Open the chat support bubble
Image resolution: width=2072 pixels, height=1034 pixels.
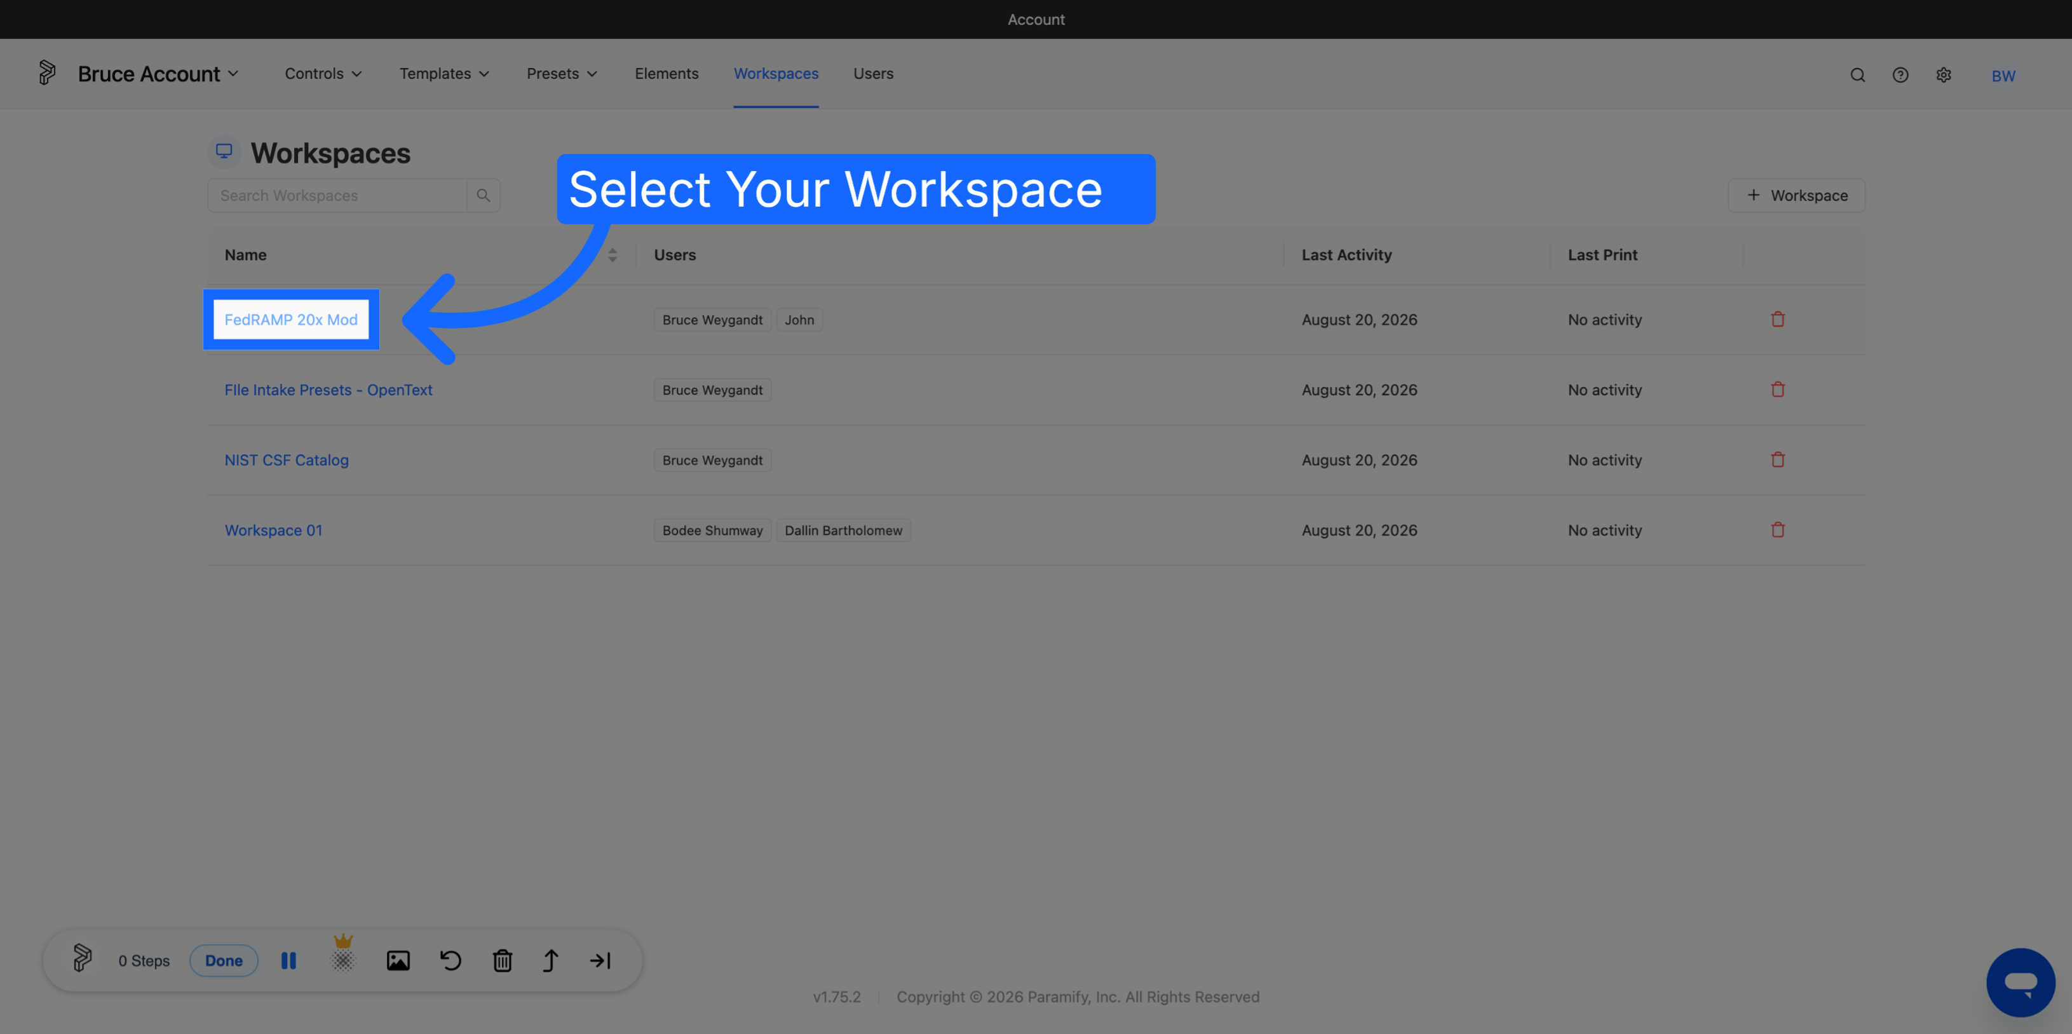2021,983
